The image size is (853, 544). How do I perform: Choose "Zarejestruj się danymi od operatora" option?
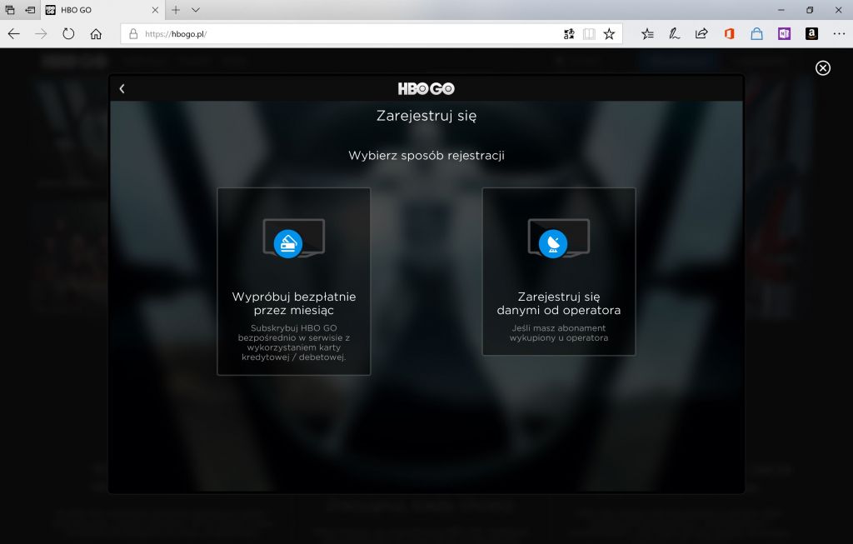(559, 272)
